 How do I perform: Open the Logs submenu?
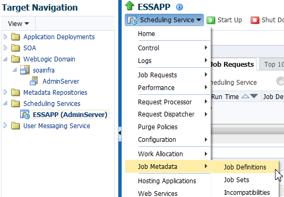168,61
